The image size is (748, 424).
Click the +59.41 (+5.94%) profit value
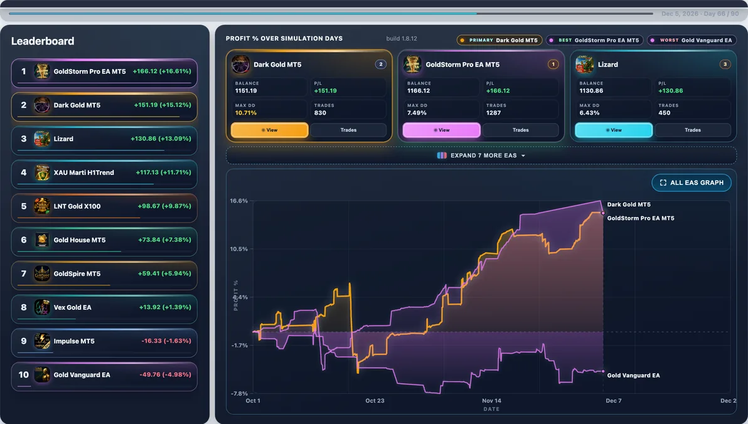click(164, 273)
